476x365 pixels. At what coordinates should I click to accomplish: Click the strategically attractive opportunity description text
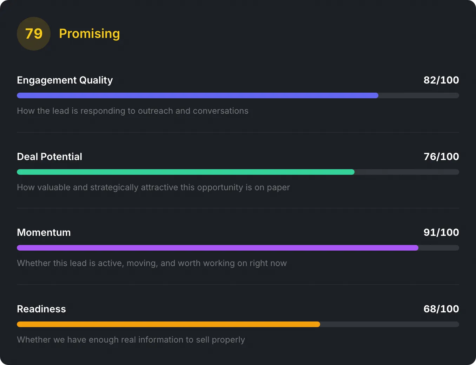(153, 187)
